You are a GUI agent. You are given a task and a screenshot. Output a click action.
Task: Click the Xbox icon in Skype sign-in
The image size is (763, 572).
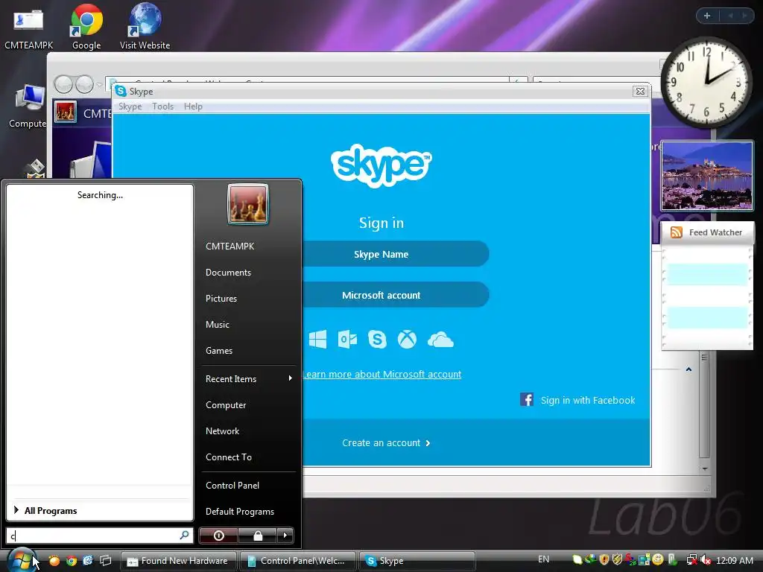point(407,339)
